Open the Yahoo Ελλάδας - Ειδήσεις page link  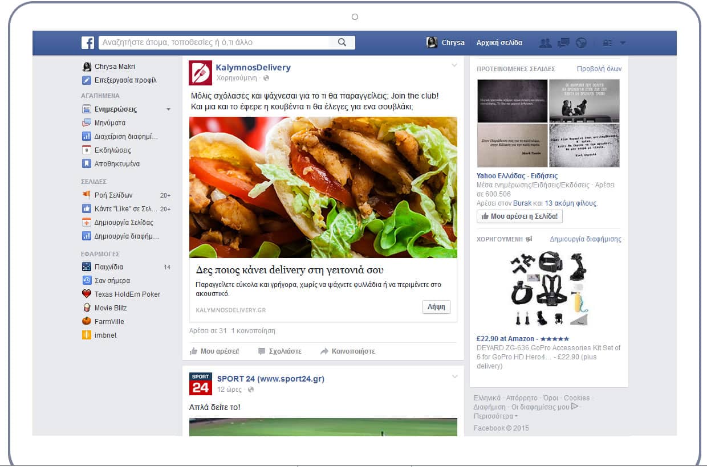point(517,176)
